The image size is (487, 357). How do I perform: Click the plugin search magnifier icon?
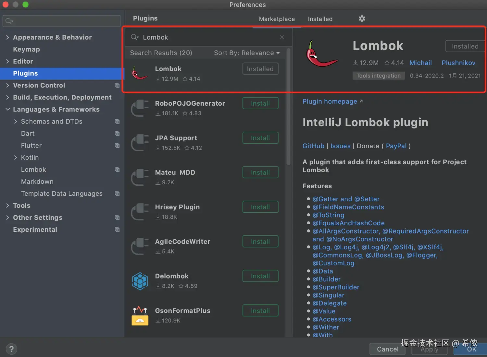click(134, 37)
